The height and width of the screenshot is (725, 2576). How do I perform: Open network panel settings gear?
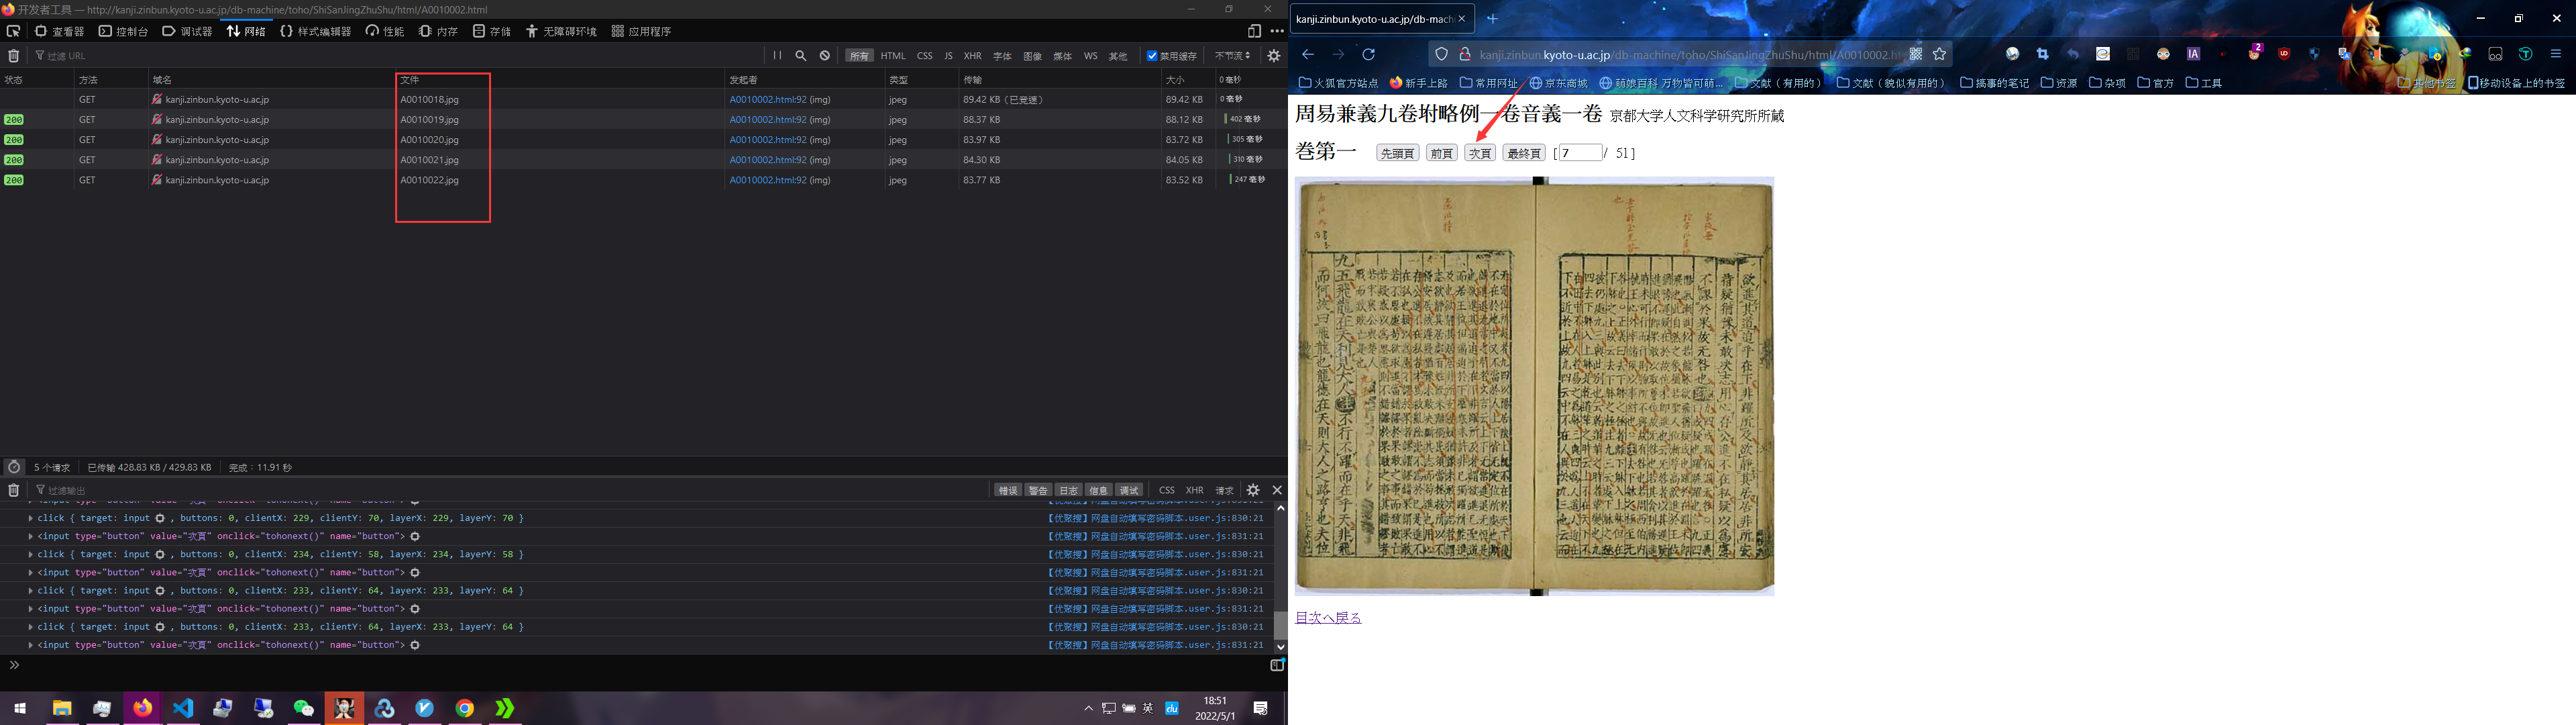(x=1274, y=56)
